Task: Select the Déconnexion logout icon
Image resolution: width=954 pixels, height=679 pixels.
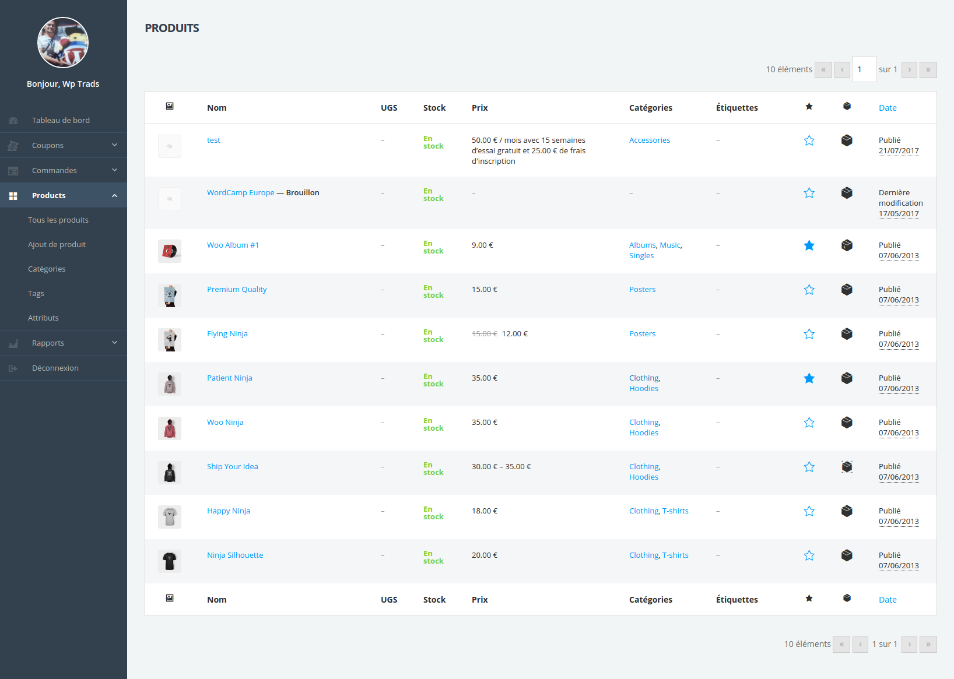Action: 13,368
